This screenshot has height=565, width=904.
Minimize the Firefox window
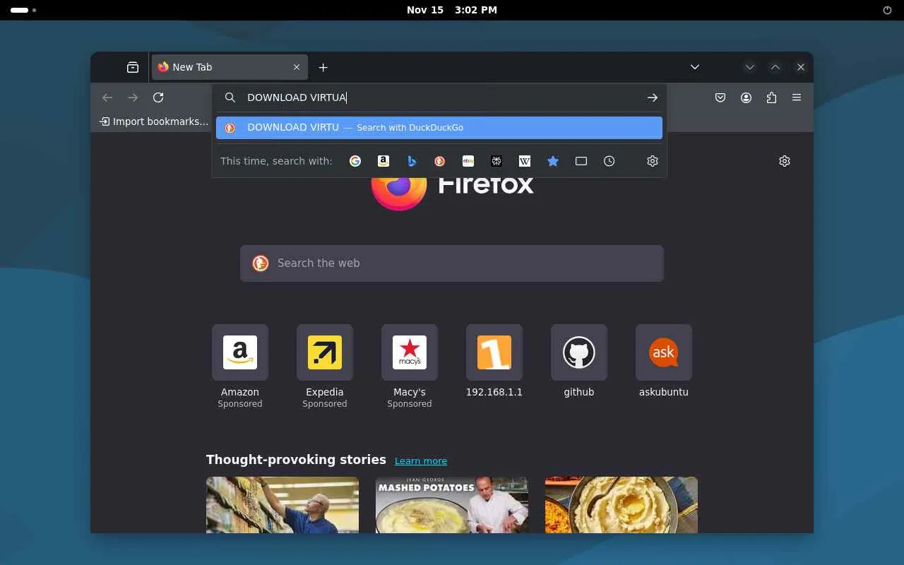pos(750,67)
